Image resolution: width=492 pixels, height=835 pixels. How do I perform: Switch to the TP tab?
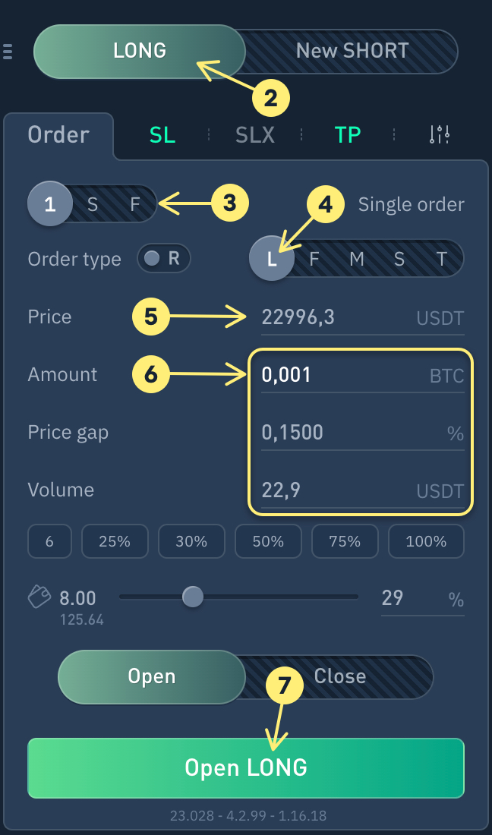pyautogui.click(x=348, y=135)
